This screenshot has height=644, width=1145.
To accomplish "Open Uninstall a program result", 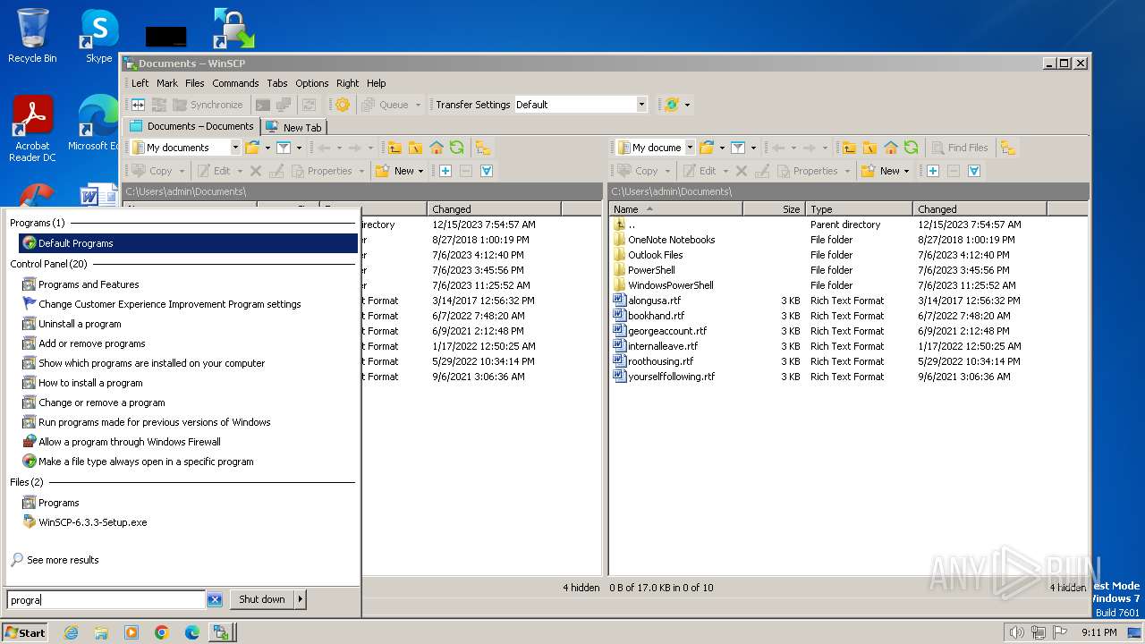I will pyautogui.click(x=80, y=324).
